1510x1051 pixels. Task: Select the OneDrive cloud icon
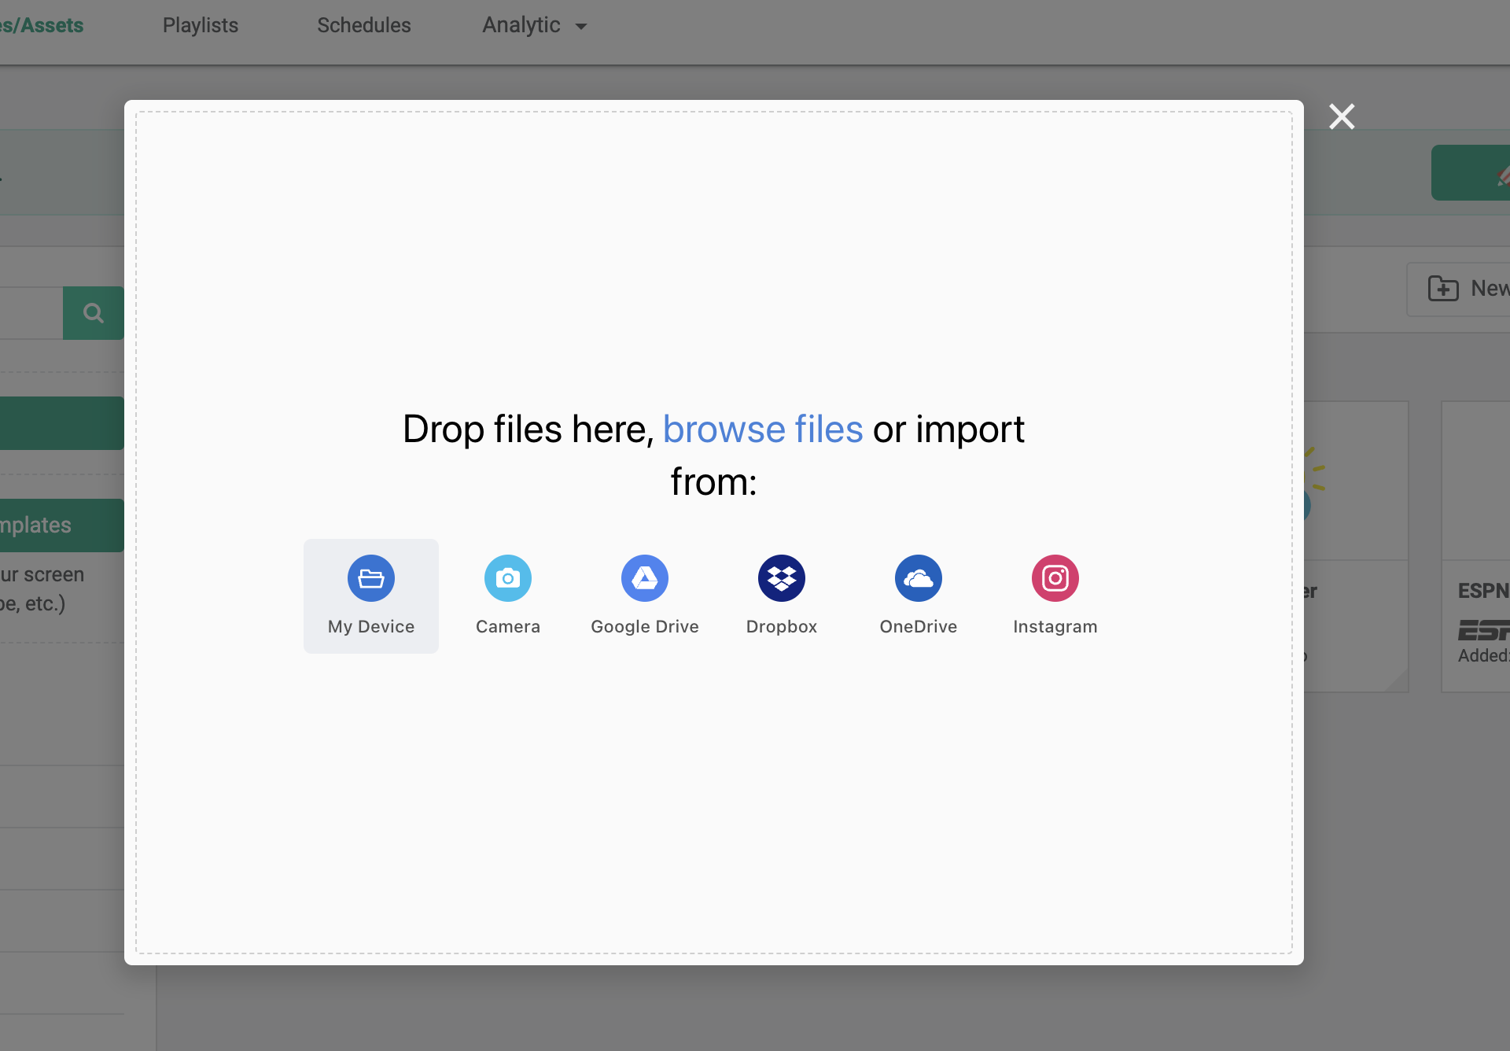[919, 579]
